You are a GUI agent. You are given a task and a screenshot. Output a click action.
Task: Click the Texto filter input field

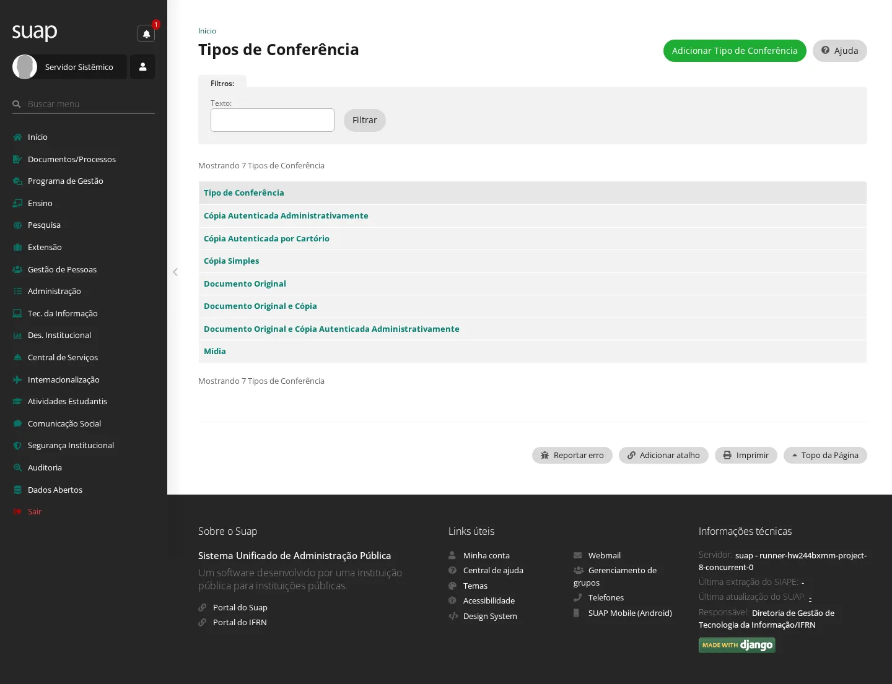coord(273,120)
